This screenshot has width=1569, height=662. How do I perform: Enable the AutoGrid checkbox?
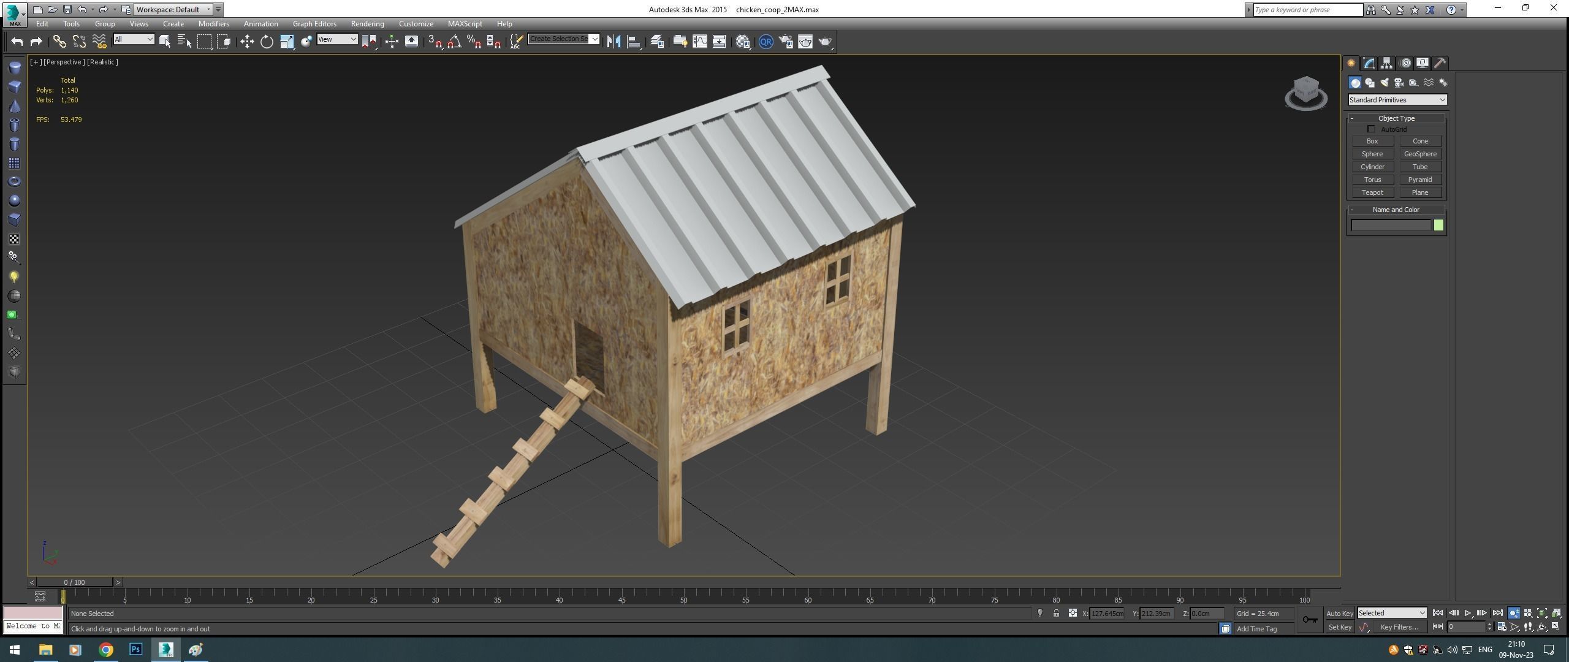[x=1371, y=129]
